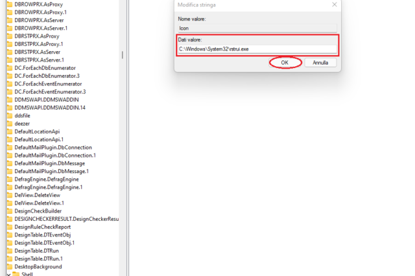Viewport: 415px width, 276px height.
Task: Select DelView.DeleteView key
Action: 38,195
